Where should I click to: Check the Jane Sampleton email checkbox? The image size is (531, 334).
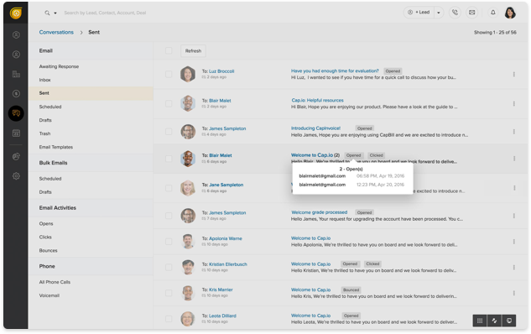coord(169,188)
